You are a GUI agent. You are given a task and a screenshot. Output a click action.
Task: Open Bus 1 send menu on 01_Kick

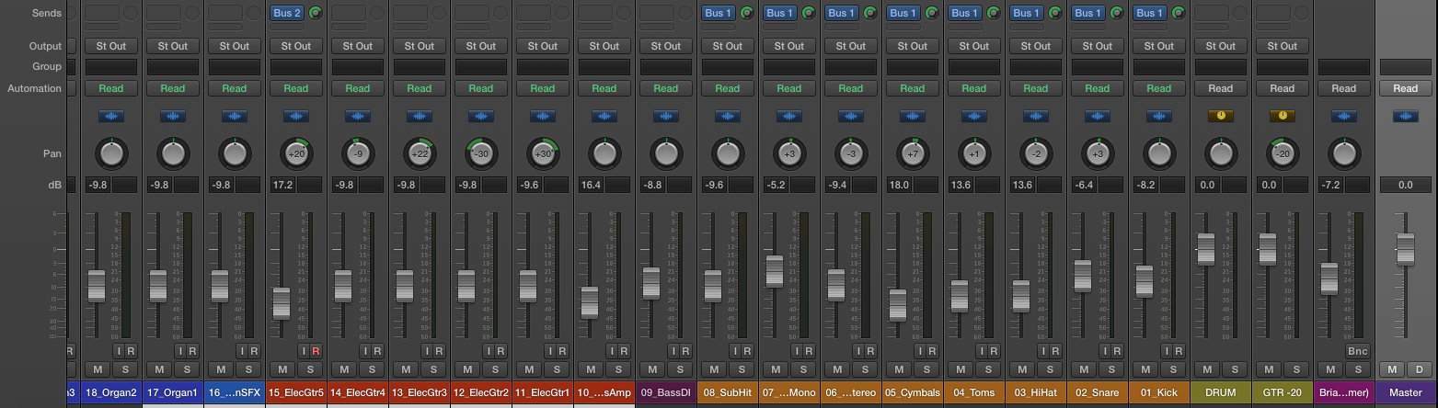[x=1150, y=13]
